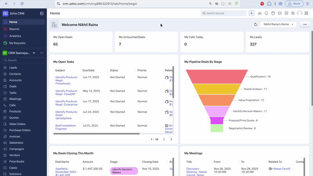313x176 pixels.
Task: Open the Identify Products Reqd - PrimeAssist task
Action: [66, 81]
